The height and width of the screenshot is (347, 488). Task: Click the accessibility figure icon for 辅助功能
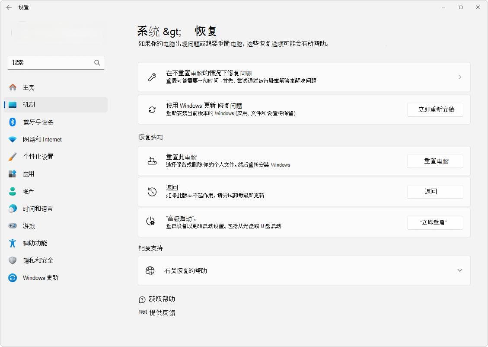[13, 243]
